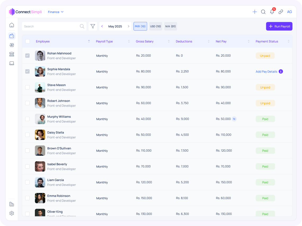Check Steve Mason's row checkbox

(27, 87)
